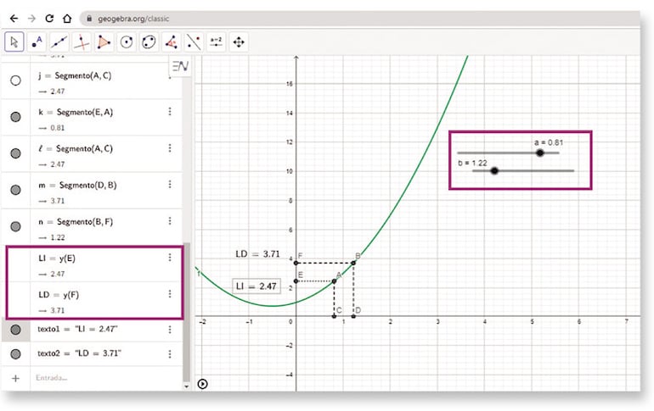The height and width of the screenshot is (411, 654).
Task: Click the LD = 3.71 text in graph
Action: pyautogui.click(x=257, y=253)
